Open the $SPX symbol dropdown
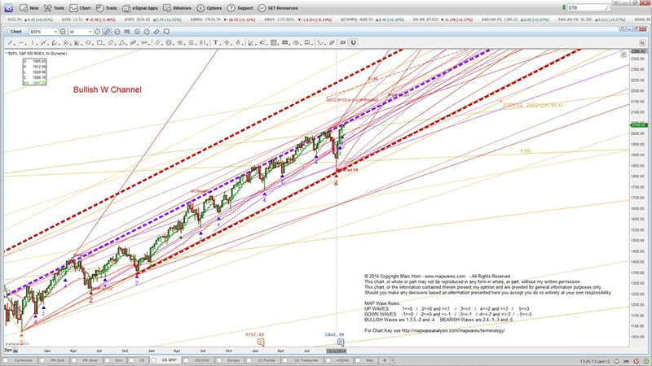The height and width of the screenshot is (366, 652). (55, 32)
